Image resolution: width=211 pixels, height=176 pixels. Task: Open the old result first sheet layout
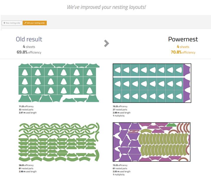pyautogui.click(x=59, y=83)
